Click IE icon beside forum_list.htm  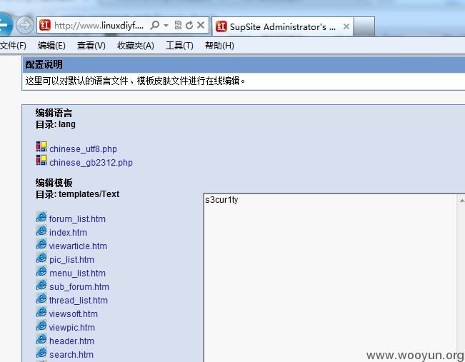pos(41,217)
